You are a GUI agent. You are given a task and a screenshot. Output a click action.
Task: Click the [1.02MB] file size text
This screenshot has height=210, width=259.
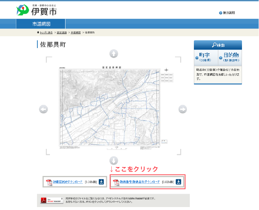(x=168, y=182)
